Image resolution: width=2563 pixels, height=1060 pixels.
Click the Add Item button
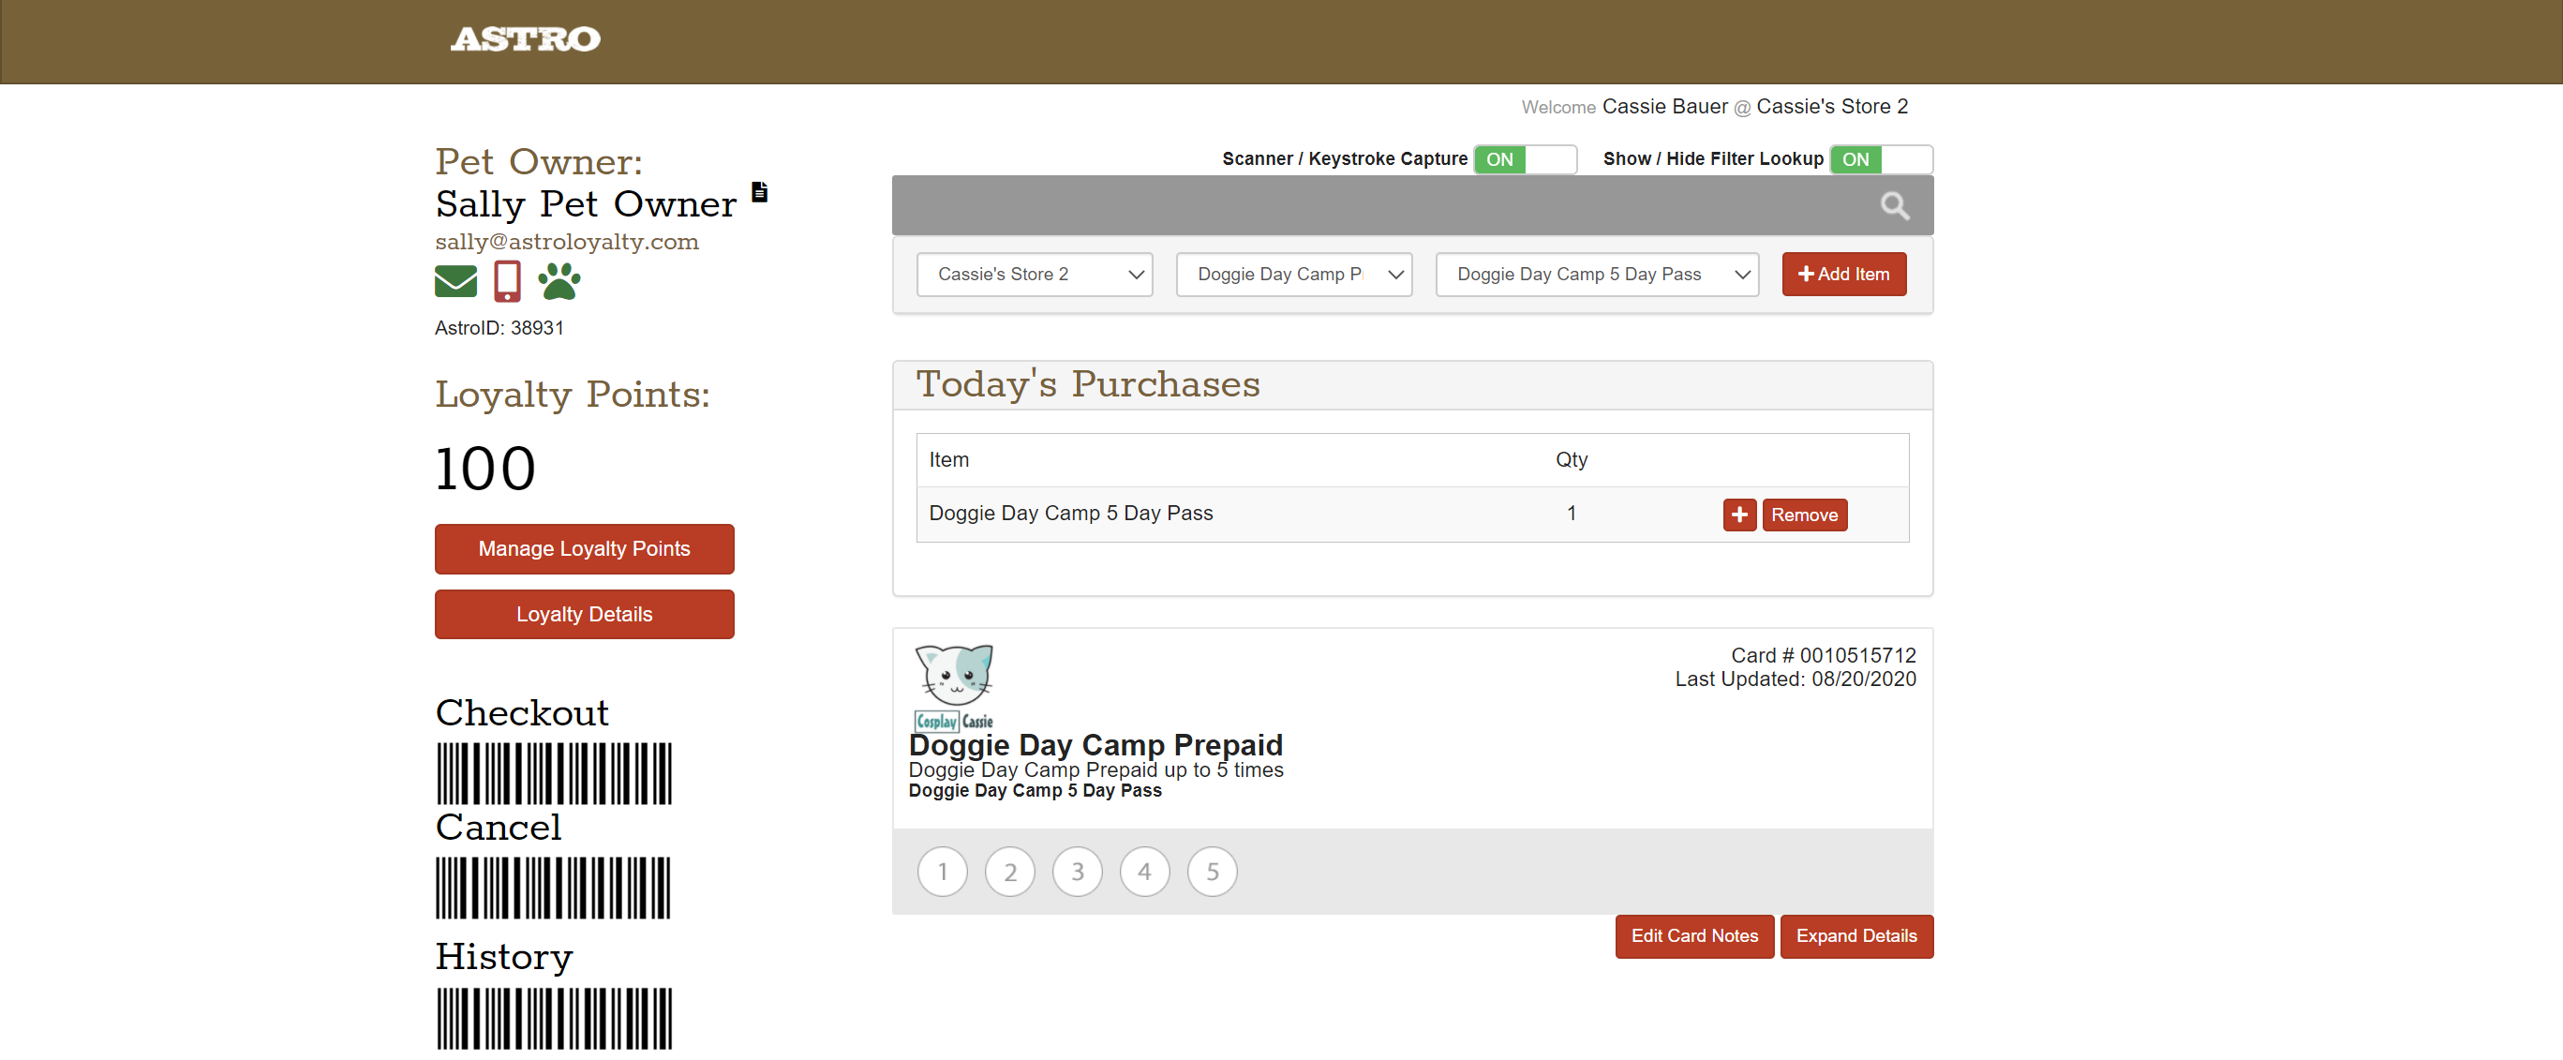[1842, 275]
